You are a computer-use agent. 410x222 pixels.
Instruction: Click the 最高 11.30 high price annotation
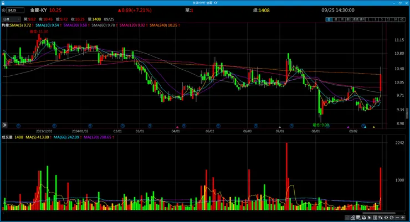point(39,32)
